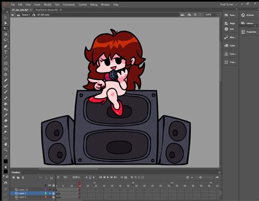
Task: Toggle Snap to Objects magnet option
Action: click(x=5, y=183)
